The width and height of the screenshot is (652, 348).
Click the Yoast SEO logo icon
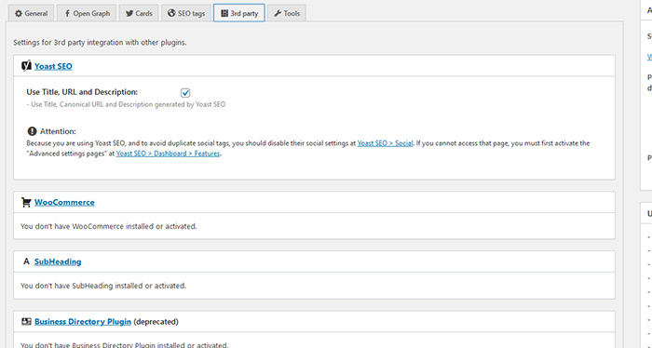click(x=26, y=66)
